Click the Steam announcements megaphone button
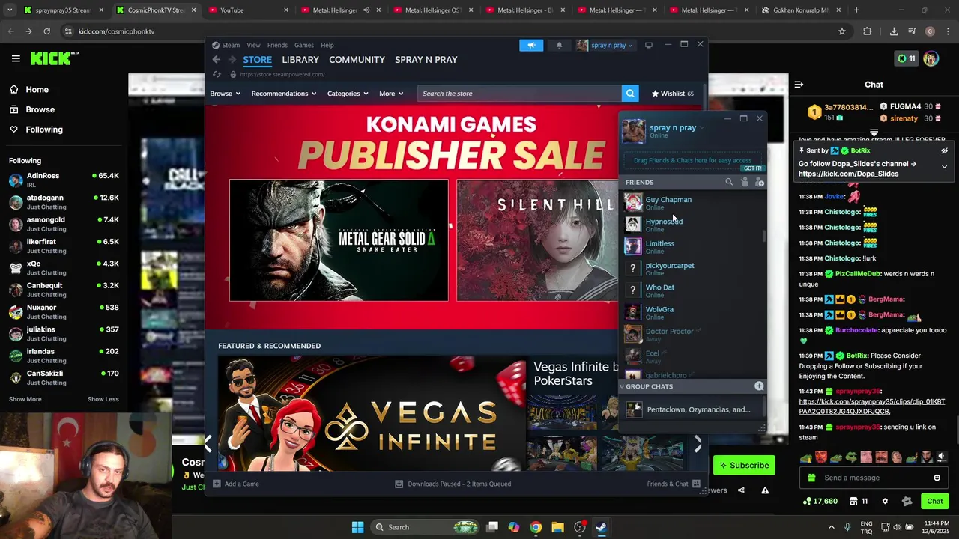The height and width of the screenshot is (539, 959). point(531,45)
